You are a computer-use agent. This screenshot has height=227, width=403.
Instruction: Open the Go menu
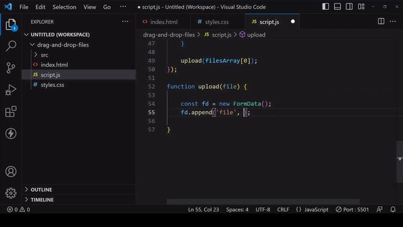point(106,7)
